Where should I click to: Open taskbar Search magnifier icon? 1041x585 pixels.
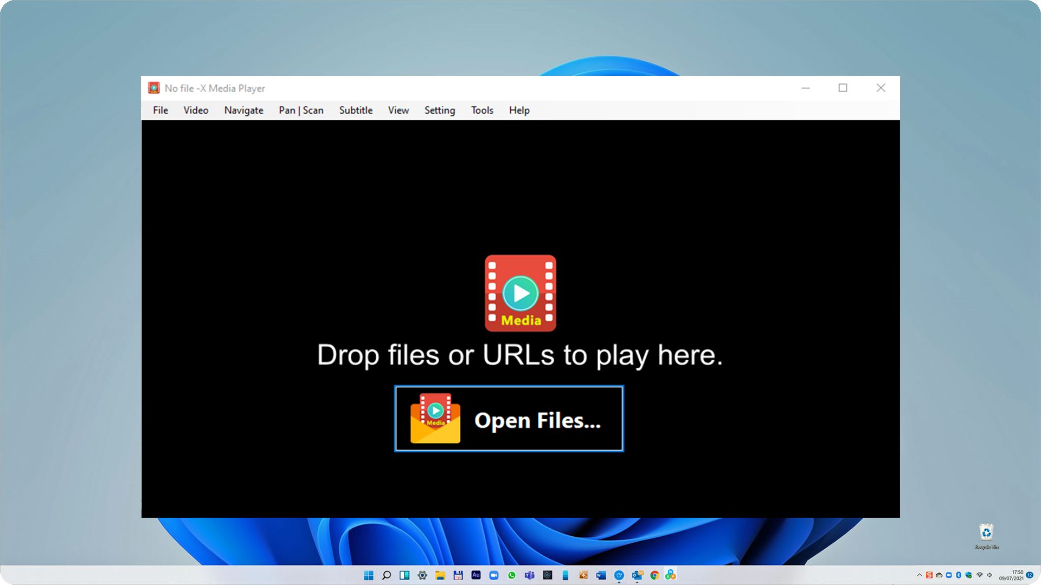point(387,575)
